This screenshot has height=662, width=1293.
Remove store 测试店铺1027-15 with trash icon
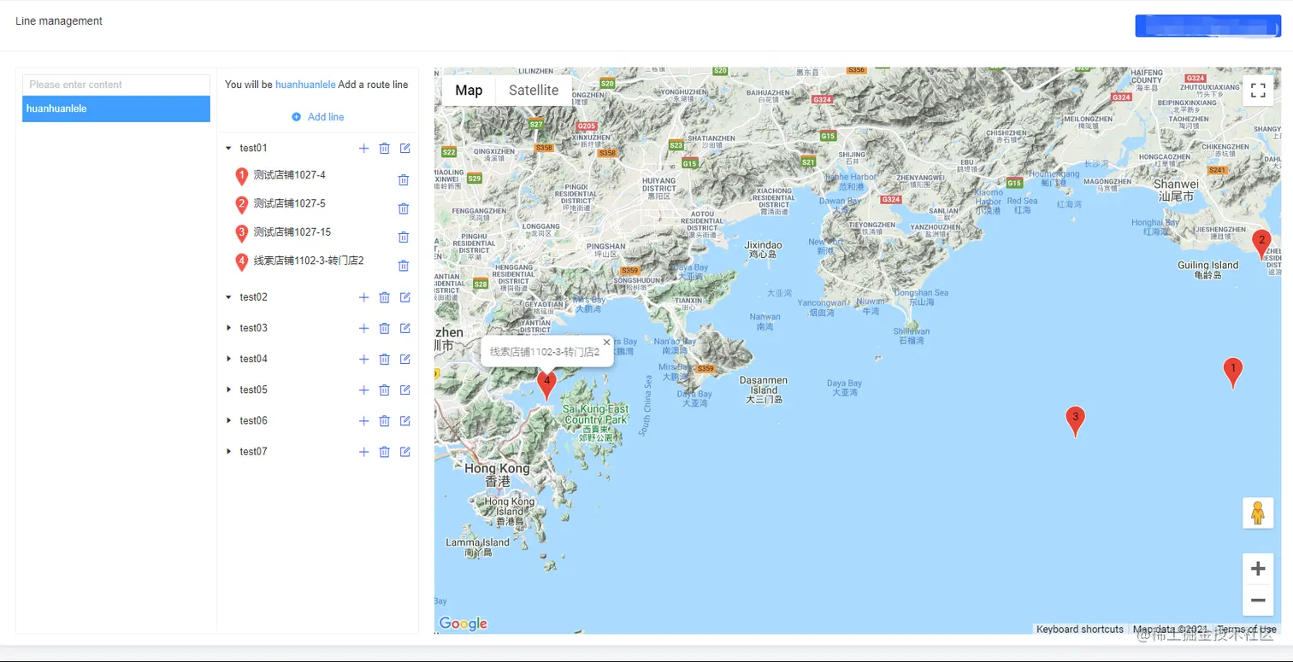[x=404, y=237]
